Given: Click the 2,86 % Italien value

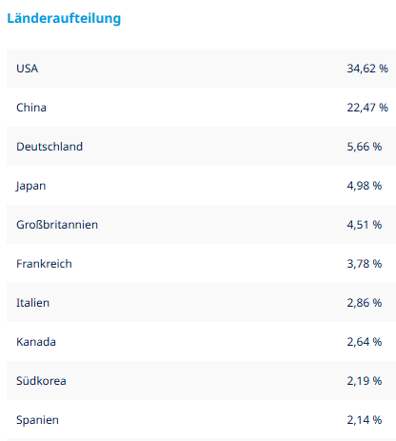Looking at the screenshot, I should [x=364, y=303].
